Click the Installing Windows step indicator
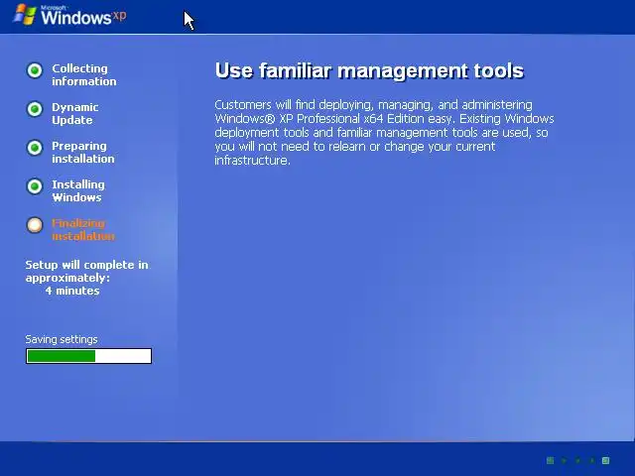This screenshot has width=635, height=476. click(35, 186)
